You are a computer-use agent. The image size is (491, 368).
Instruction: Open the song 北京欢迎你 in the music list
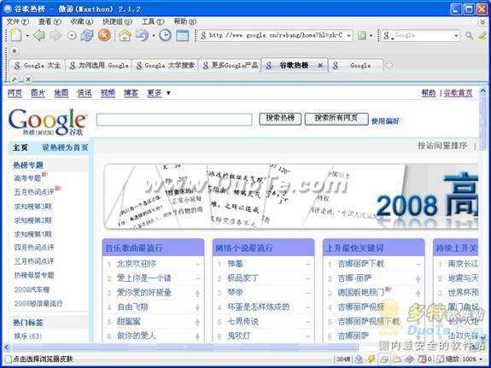click(x=137, y=264)
